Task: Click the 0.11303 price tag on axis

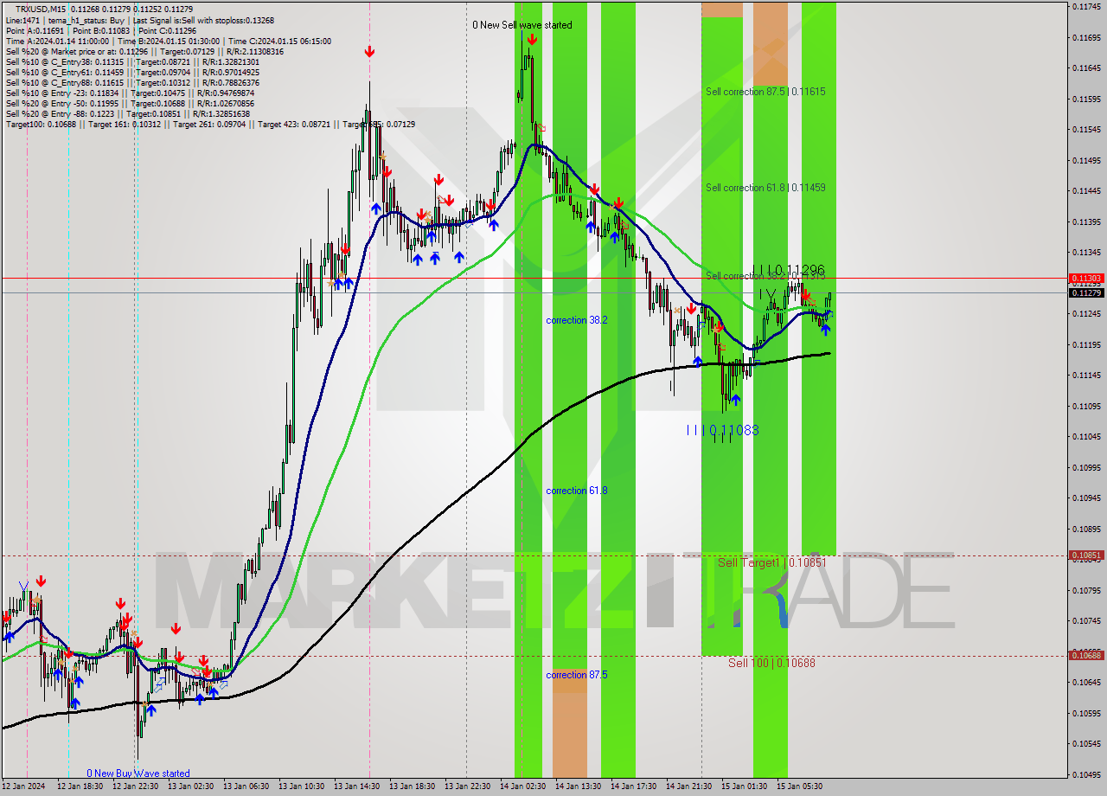Action: [1086, 279]
